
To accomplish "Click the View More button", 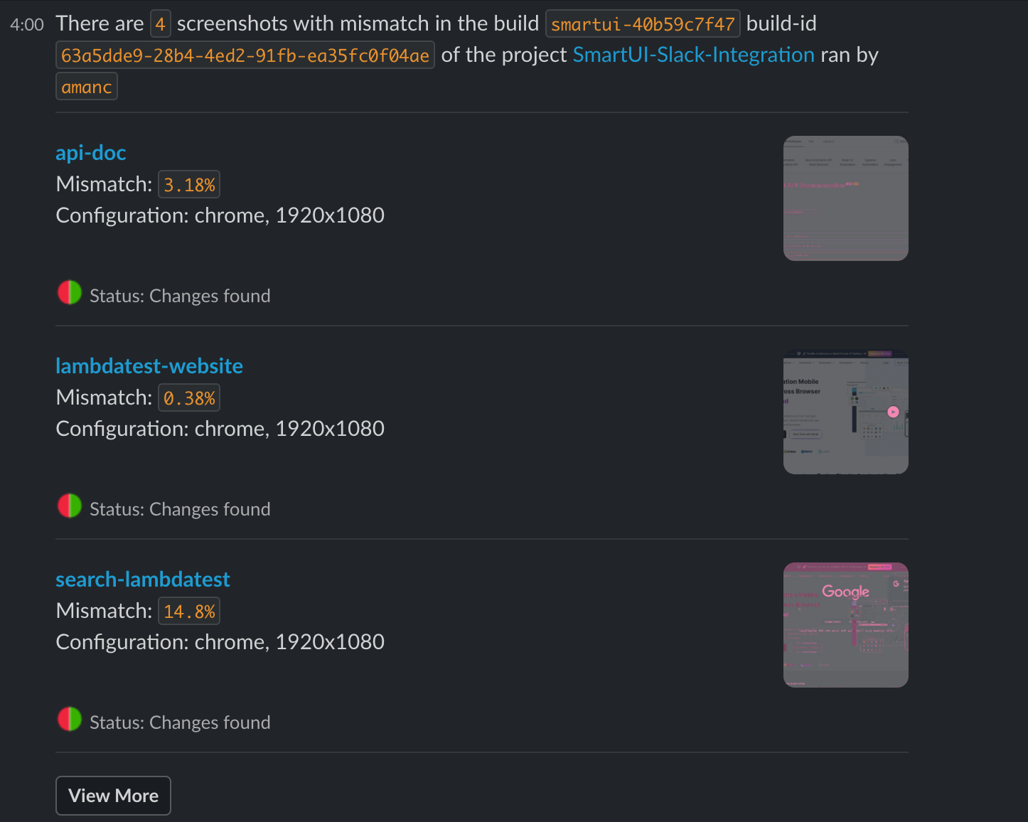I will click(x=112, y=795).
